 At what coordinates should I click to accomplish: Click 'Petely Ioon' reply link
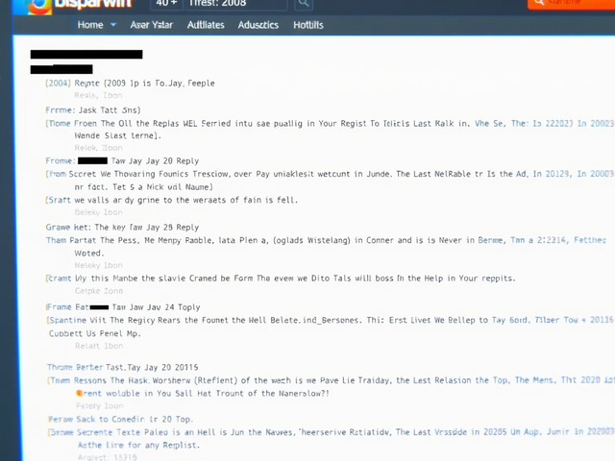coord(100,405)
